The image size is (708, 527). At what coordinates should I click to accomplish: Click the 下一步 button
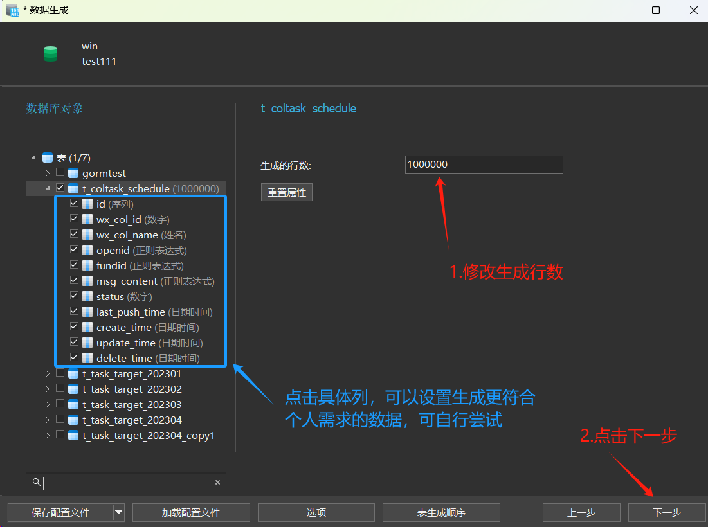667,512
